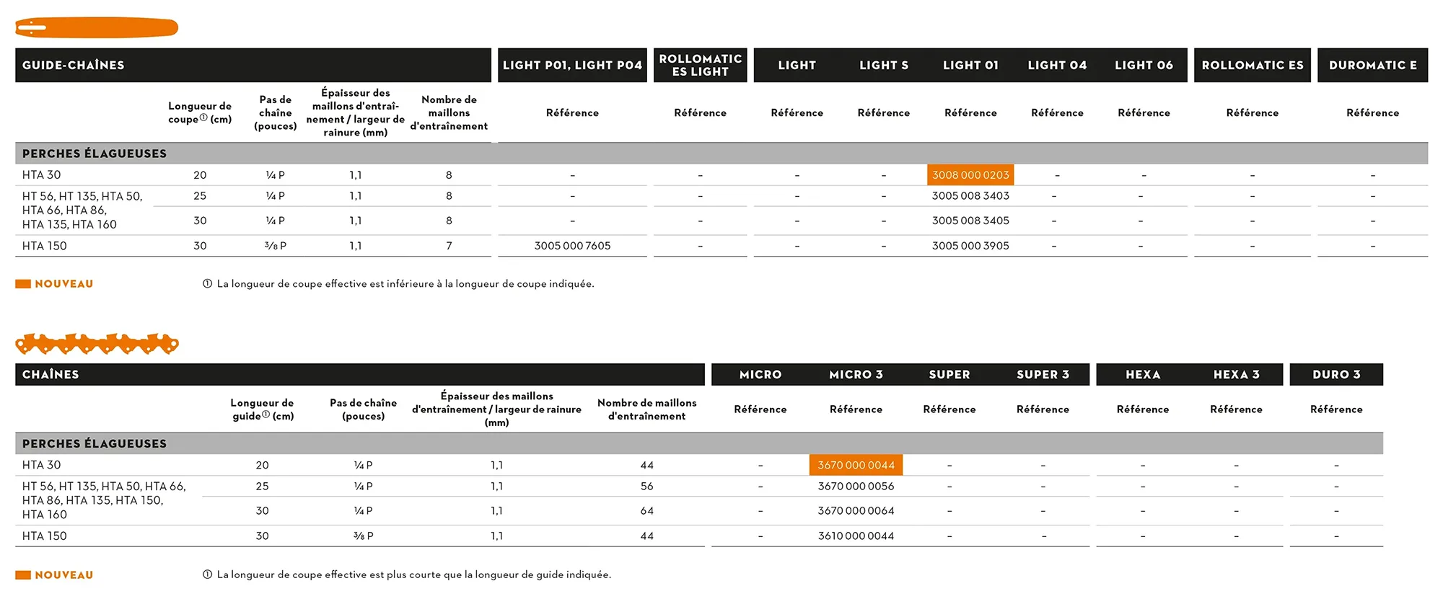Viewport: 1443px width, 599px height.
Task: Click the LIGHT 04 column header
Action: point(1057,65)
